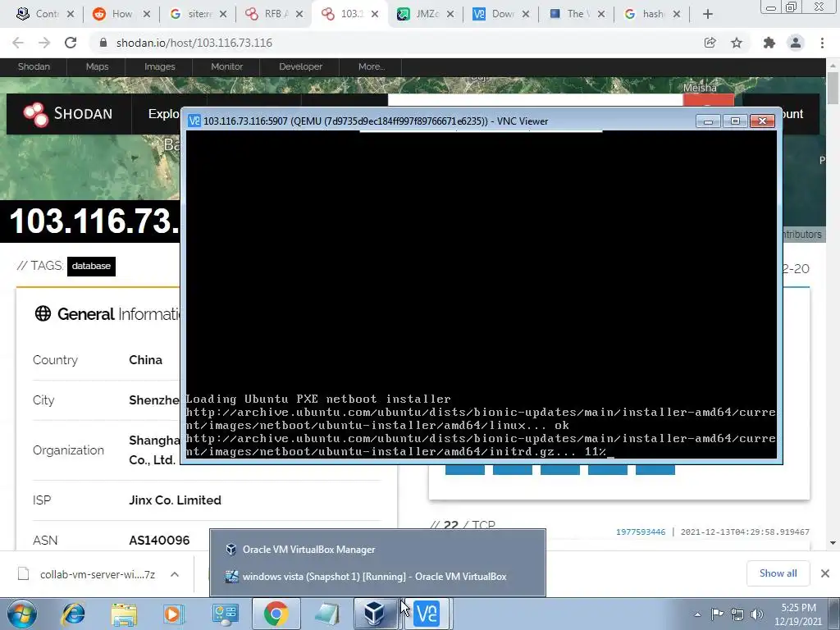Screen dimensions: 840x630
Task: Close the downloads bar
Action: [x=825, y=573]
